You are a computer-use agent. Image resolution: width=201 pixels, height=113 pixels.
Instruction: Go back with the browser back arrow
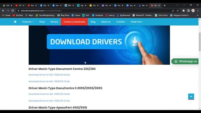(x=3, y=11)
